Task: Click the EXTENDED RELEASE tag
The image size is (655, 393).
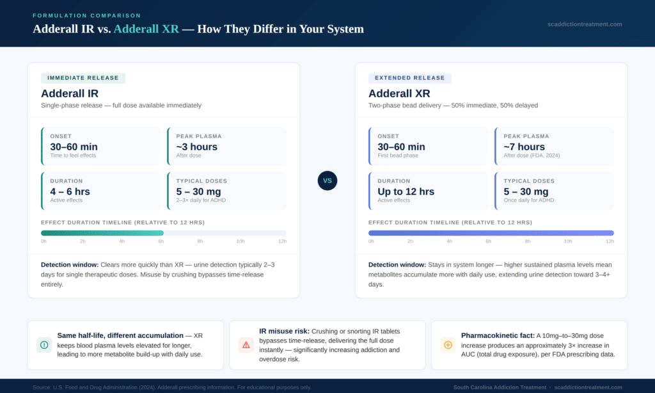Action: point(409,77)
